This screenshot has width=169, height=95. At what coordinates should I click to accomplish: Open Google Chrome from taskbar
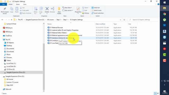pyautogui.click(x=165, y=14)
